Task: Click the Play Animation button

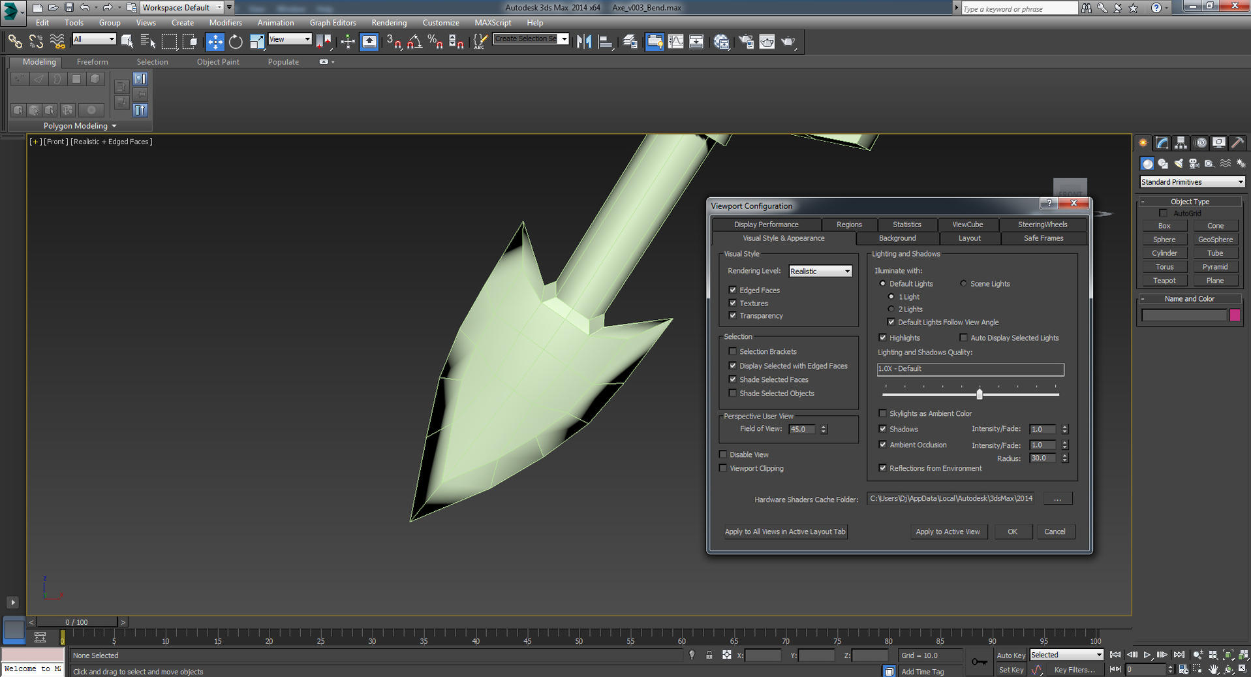Action: [1147, 655]
